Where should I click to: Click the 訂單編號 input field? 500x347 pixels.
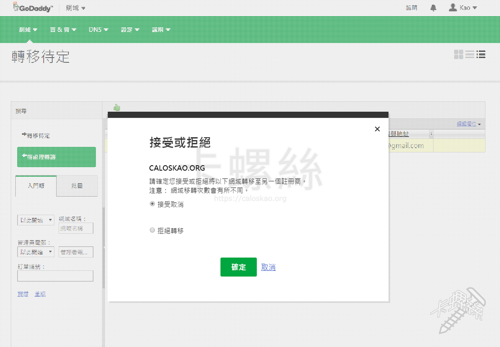(x=55, y=276)
